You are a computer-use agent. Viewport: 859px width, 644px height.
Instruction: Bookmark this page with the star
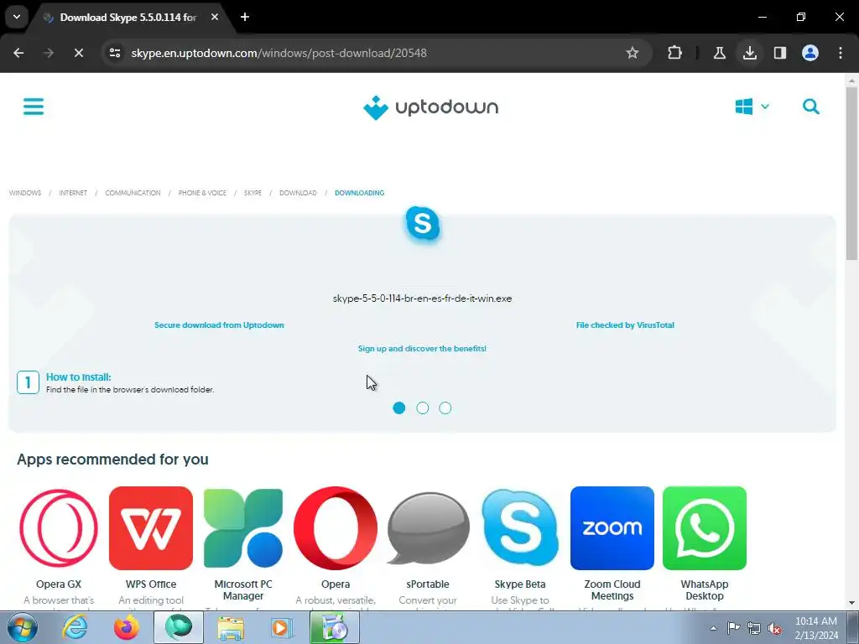click(x=633, y=53)
